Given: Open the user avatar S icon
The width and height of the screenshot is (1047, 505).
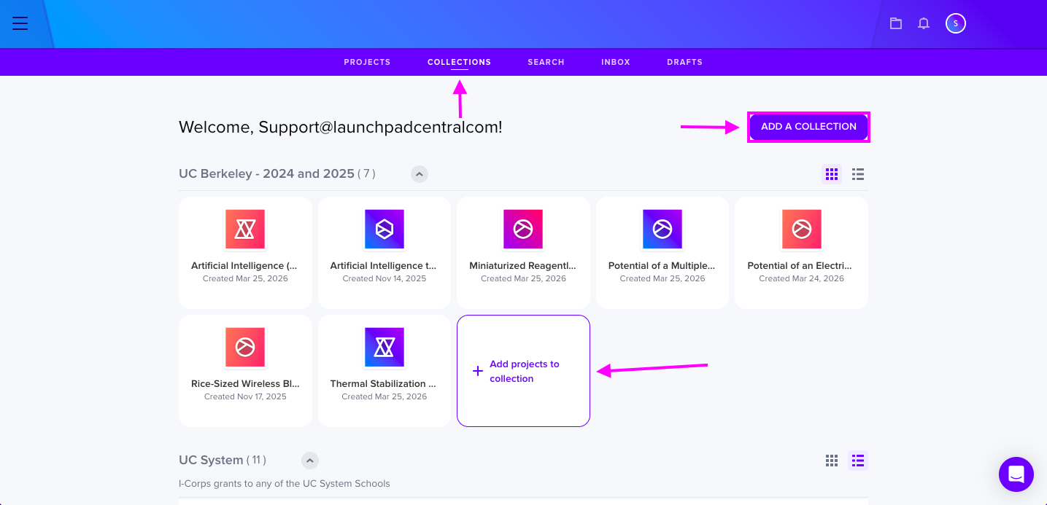Looking at the screenshot, I should [x=956, y=23].
